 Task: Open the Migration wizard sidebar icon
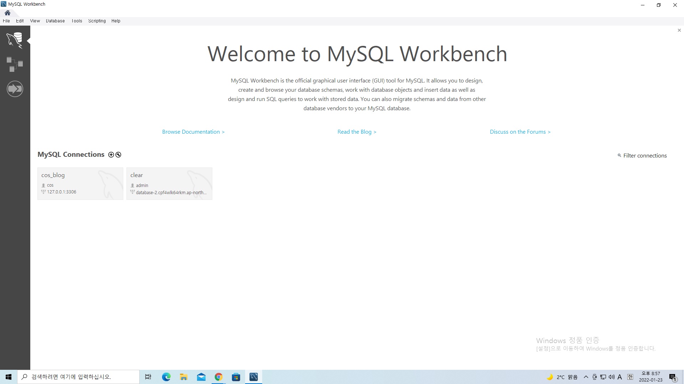pos(15,89)
